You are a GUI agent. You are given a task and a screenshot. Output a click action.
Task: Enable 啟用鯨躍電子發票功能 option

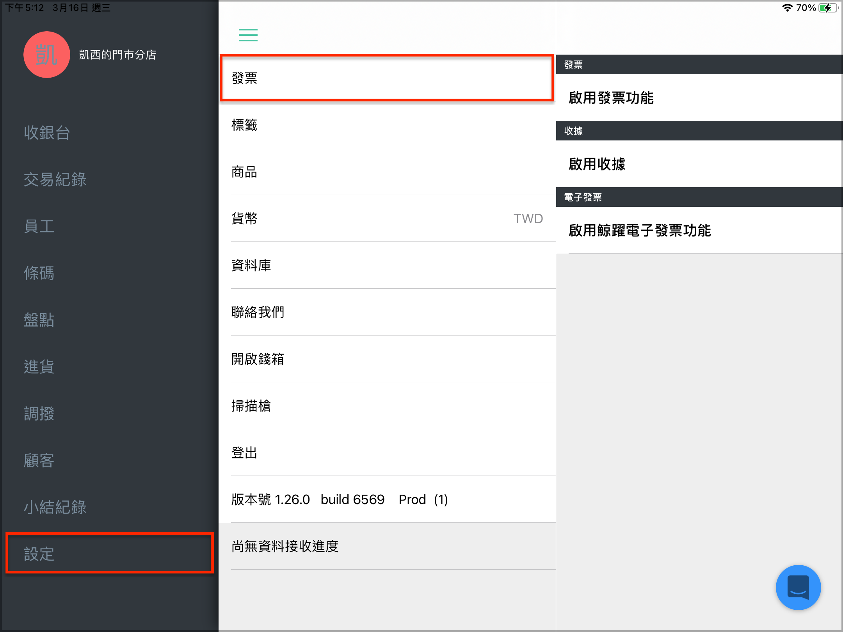click(x=699, y=230)
